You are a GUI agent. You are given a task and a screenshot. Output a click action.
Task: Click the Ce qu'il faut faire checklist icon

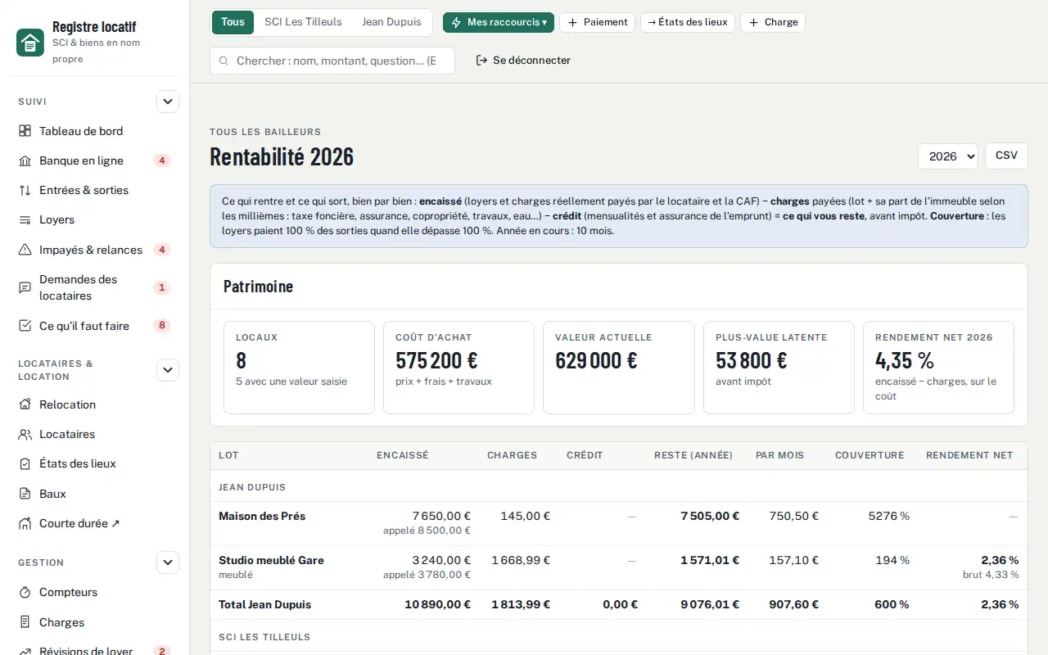click(25, 326)
